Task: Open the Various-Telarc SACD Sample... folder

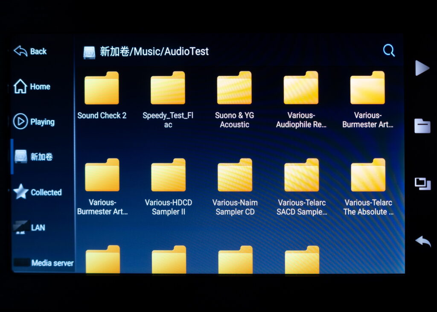Action: [302, 187]
